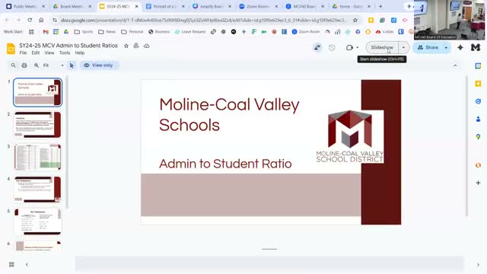Select slide 2 thumbnail

tap(37, 125)
